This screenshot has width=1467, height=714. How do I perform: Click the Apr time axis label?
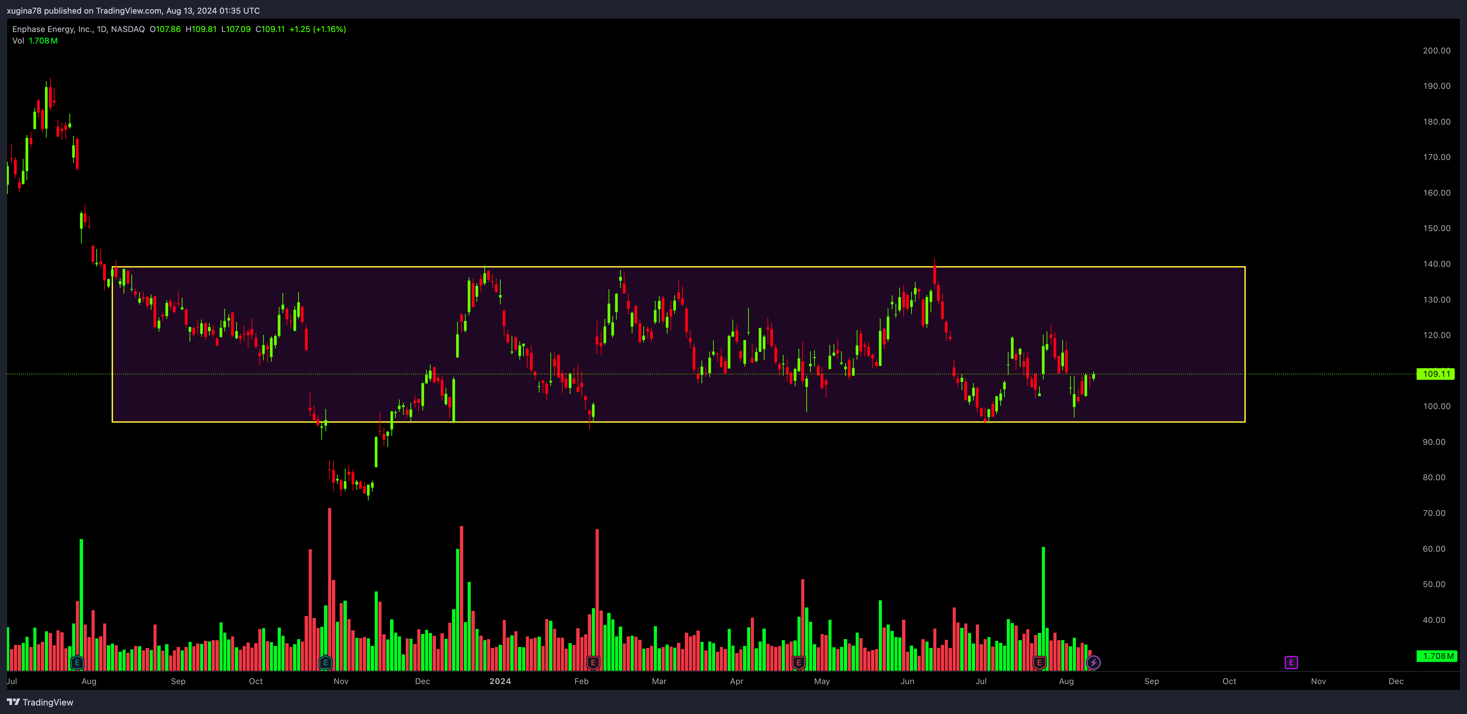point(736,681)
